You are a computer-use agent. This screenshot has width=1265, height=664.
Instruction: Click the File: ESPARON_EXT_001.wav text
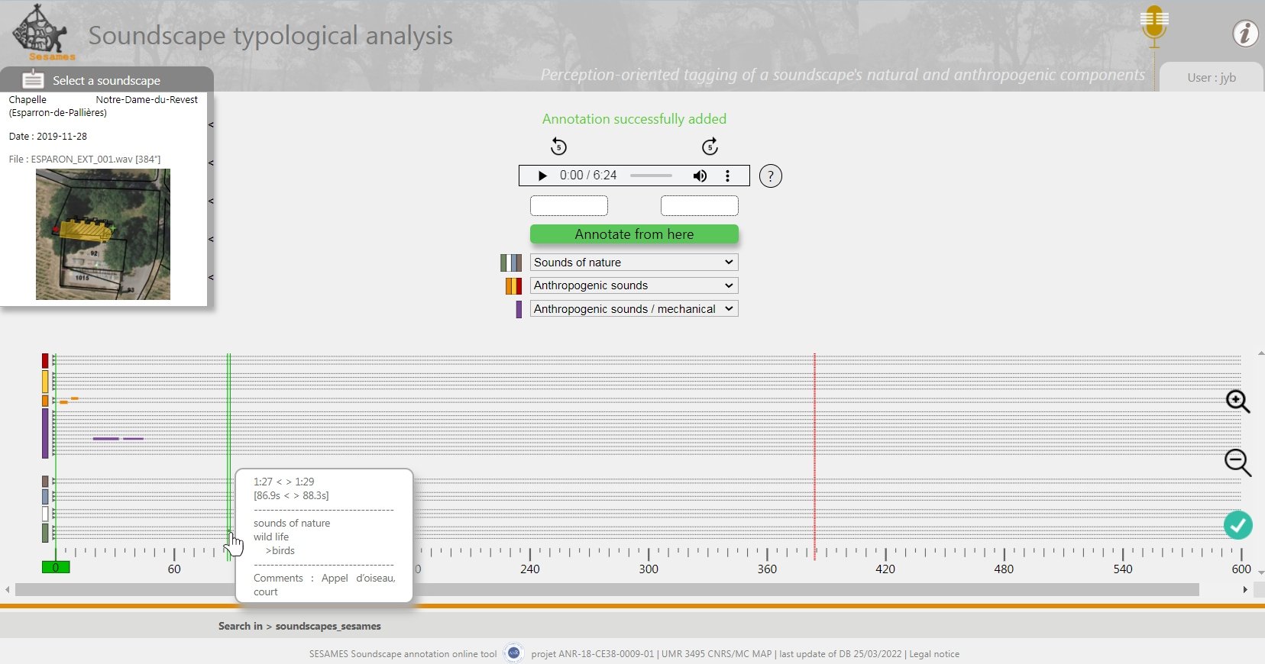(85, 160)
